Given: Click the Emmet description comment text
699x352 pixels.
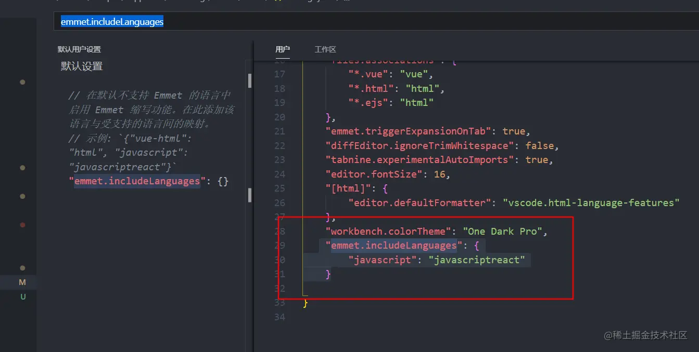Looking at the screenshot, I should 151,131.
